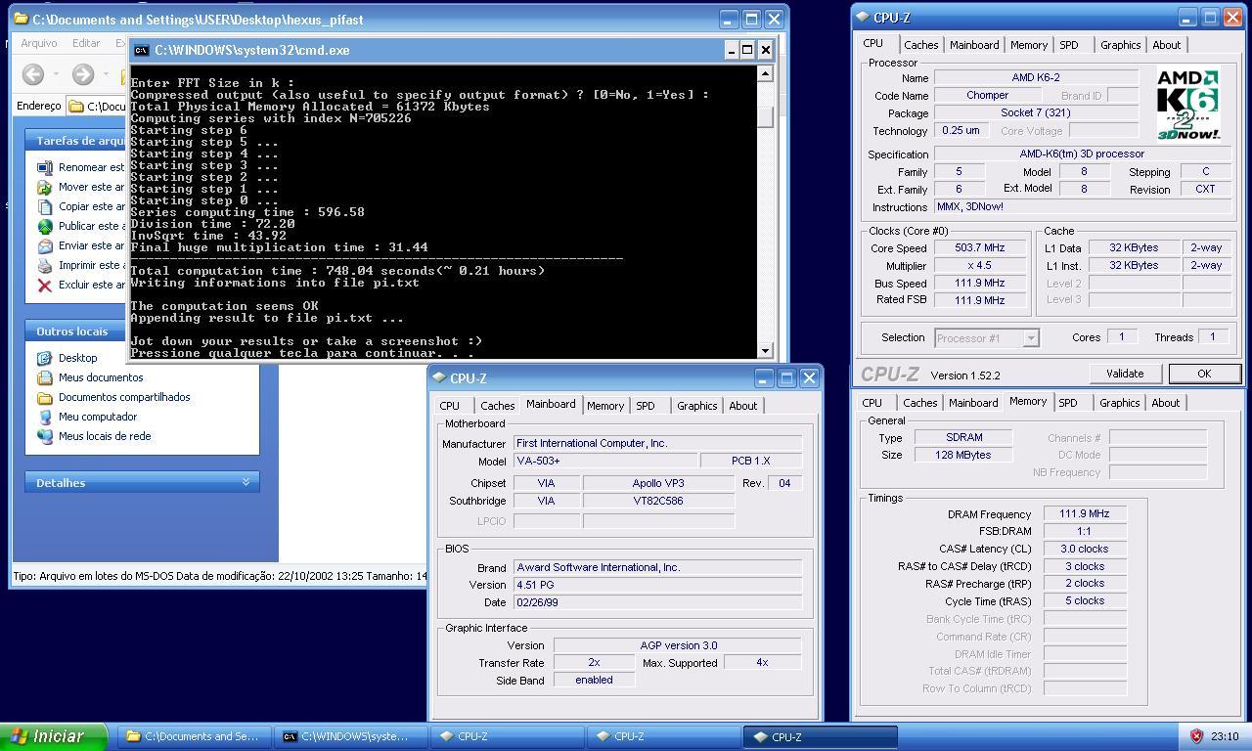
Task: Click the Memory Size 128 MBytes field
Action: 963,455
